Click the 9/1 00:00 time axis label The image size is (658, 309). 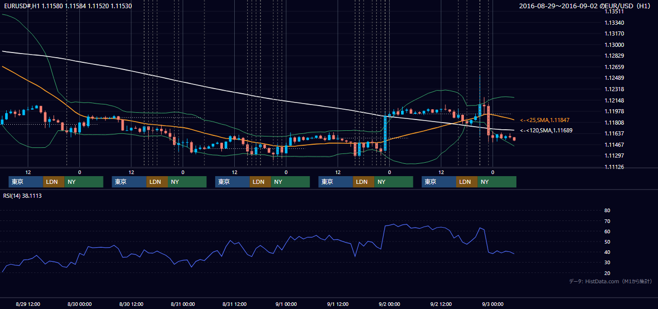[286, 304]
